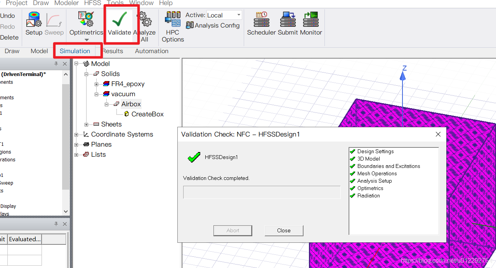
Task: Open the Scheduler tool
Action: point(261,24)
